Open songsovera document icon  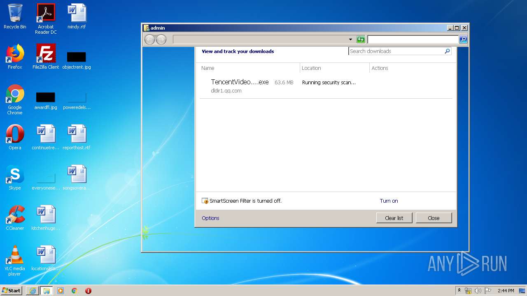point(77,178)
